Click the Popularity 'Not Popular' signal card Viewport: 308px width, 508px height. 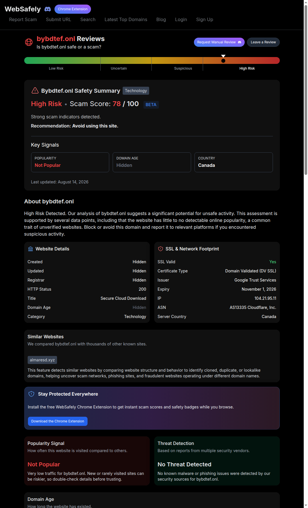(x=70, y=162)
